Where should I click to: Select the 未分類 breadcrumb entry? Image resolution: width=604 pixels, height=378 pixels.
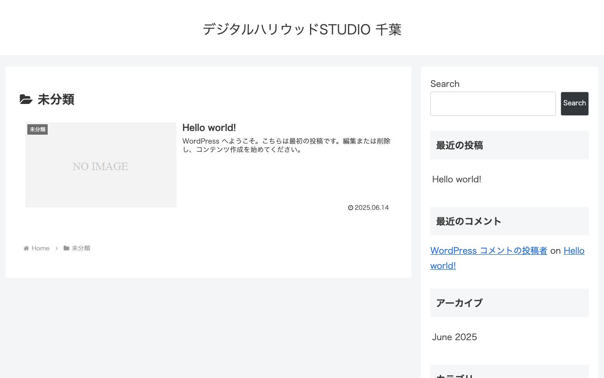click(81, 248)
